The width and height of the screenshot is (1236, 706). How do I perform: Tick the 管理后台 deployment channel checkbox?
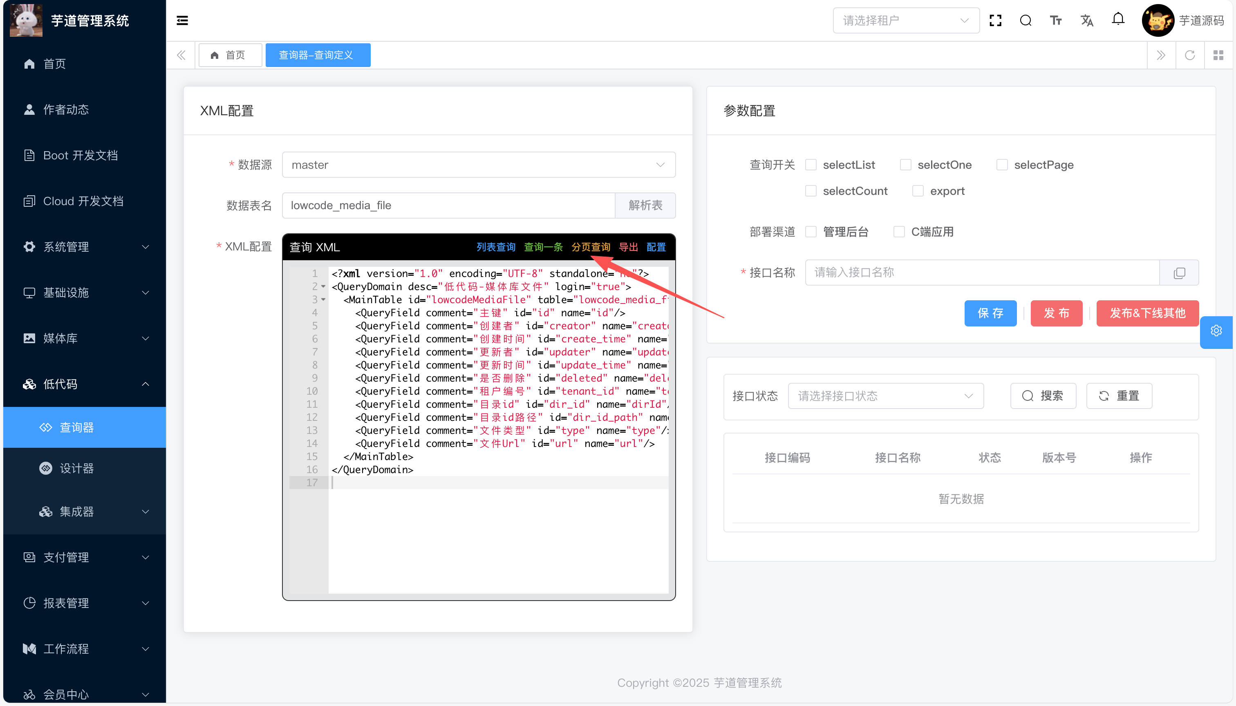(811, 232)
